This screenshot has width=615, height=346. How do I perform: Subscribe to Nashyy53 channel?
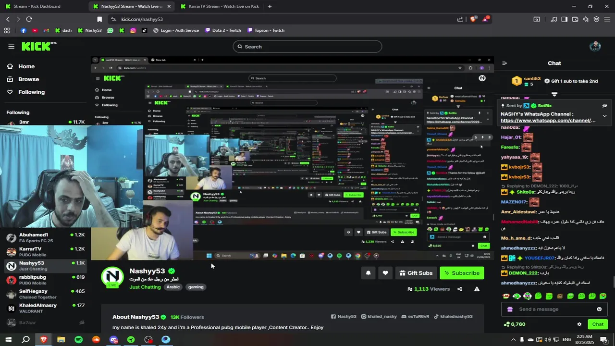[462, 273]
